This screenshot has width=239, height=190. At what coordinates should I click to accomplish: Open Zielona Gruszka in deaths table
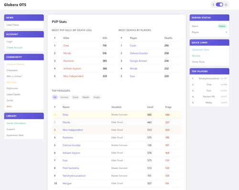(139, 53)
